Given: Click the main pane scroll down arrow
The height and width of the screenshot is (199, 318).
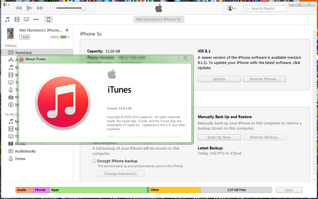Looking at the screenshot, I should coord(315,179).
